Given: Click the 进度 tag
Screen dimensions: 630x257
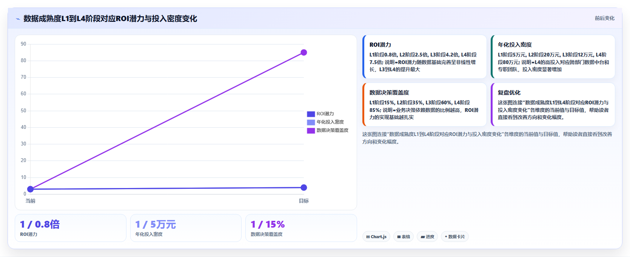Looking at the screenshot, I should coord(428,237).
